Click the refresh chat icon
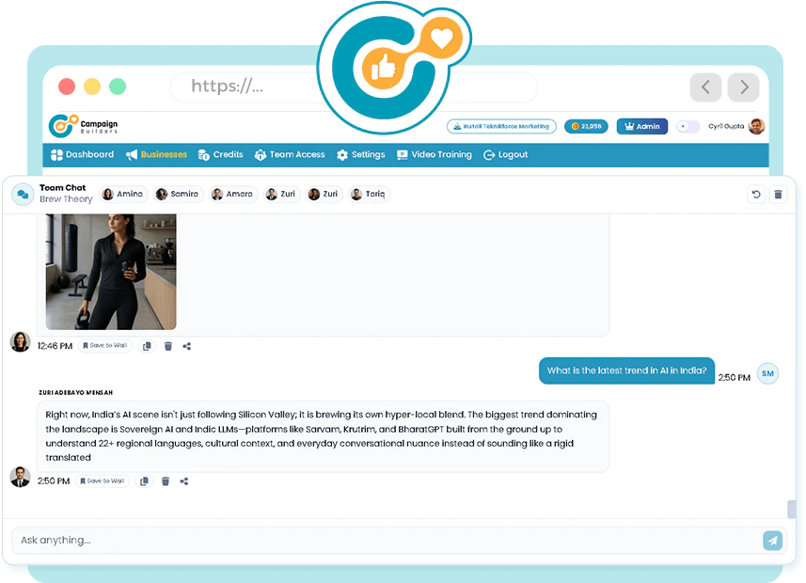The width and height of the screenshot is (806, 583). pos(756,195)
